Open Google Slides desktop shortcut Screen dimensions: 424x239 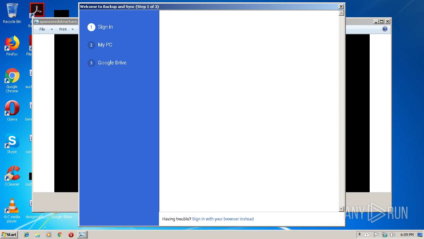click(x=62, y=216)
